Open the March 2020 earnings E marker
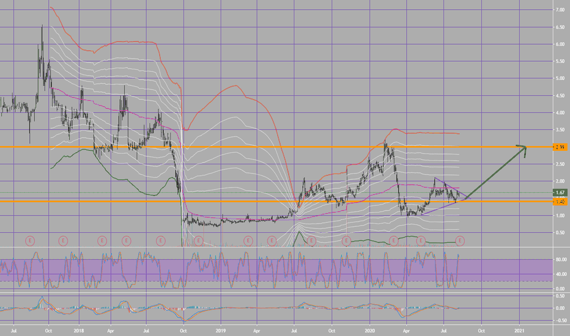 click(x=393, y=241)
